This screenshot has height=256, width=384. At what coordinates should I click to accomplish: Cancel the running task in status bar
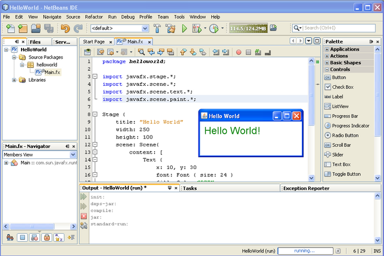(338, 251)
